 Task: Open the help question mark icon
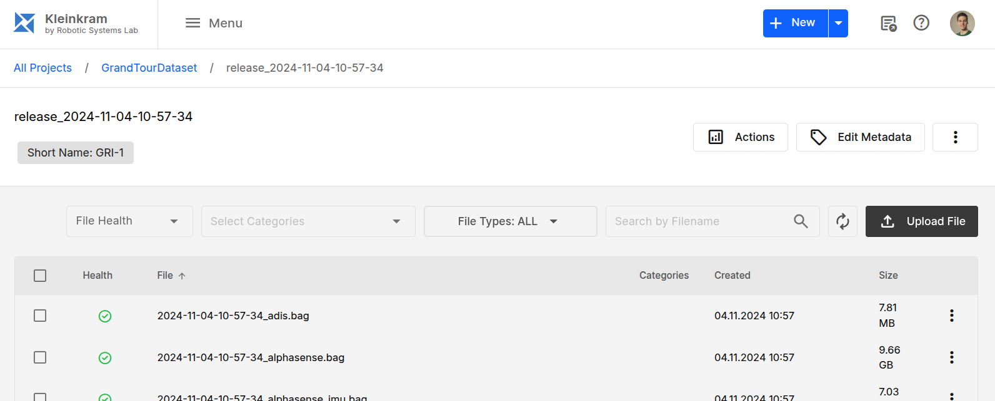click(921, 23)
